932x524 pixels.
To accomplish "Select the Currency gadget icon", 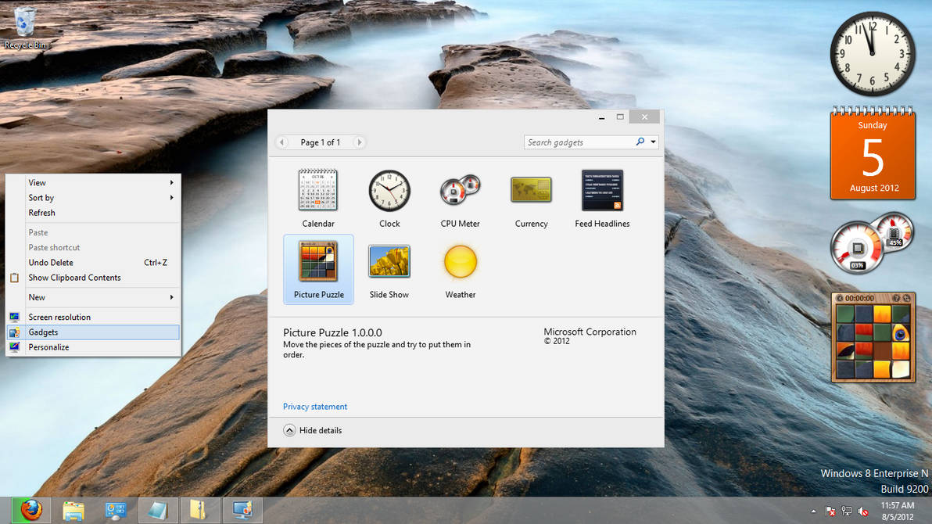I will coord(531,190).
